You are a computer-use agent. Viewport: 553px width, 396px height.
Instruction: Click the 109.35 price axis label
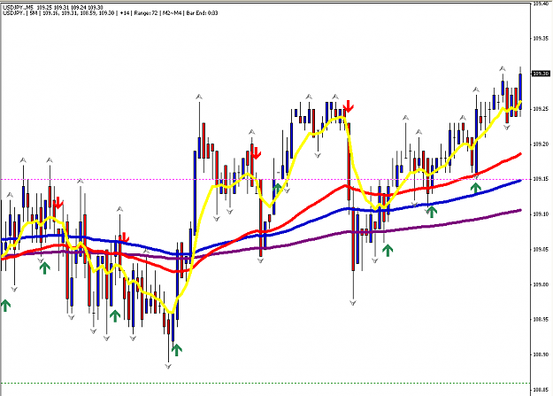tap(541, 38)
